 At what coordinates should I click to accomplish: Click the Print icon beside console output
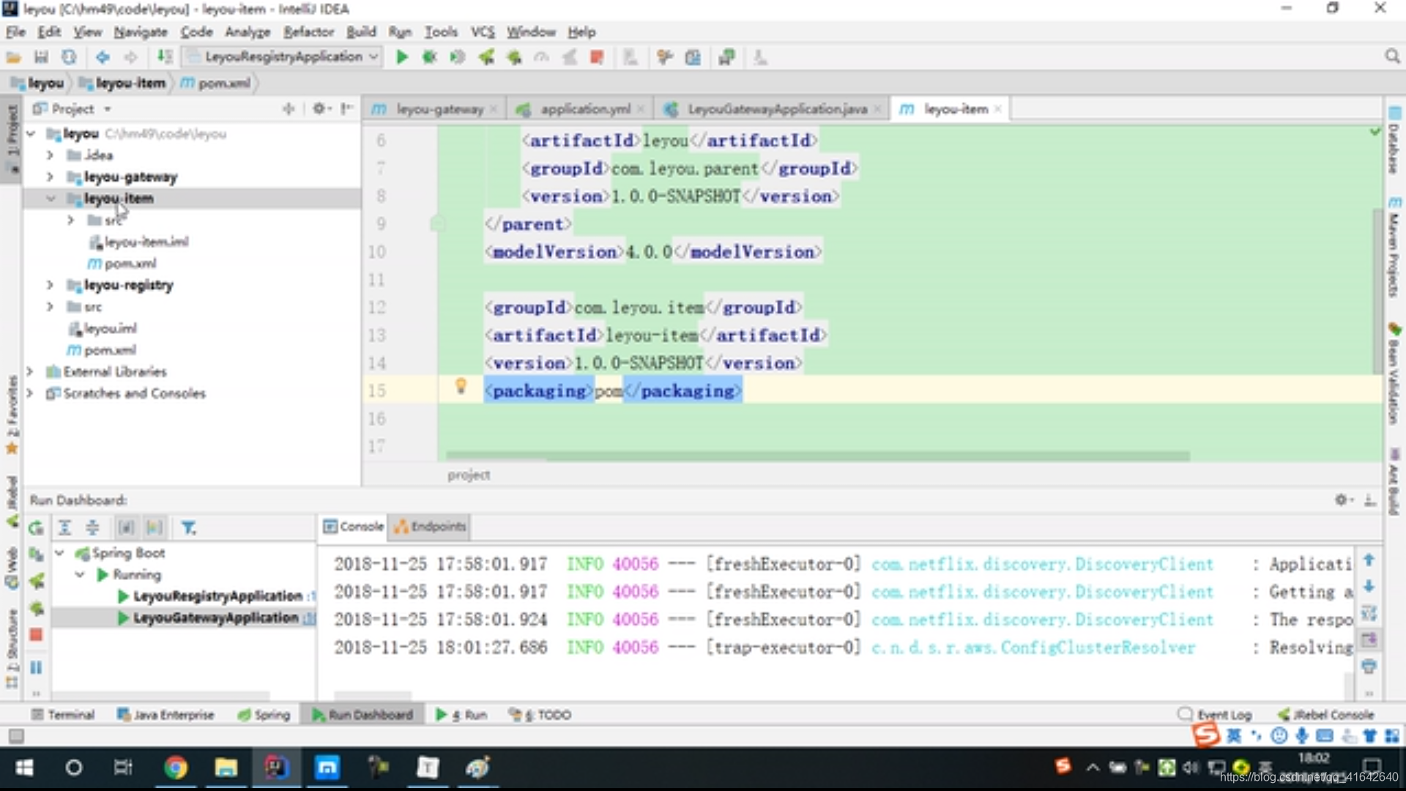point(1369,666)
